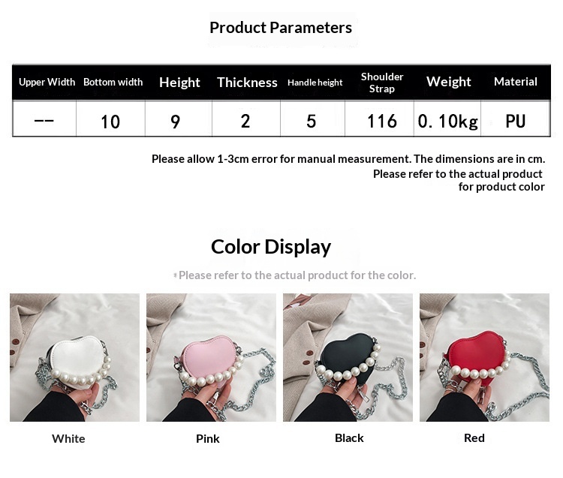Click the Color Display heading
Image resolution: width=563 pixels, height=478 pixels.
tap(271, 247)
